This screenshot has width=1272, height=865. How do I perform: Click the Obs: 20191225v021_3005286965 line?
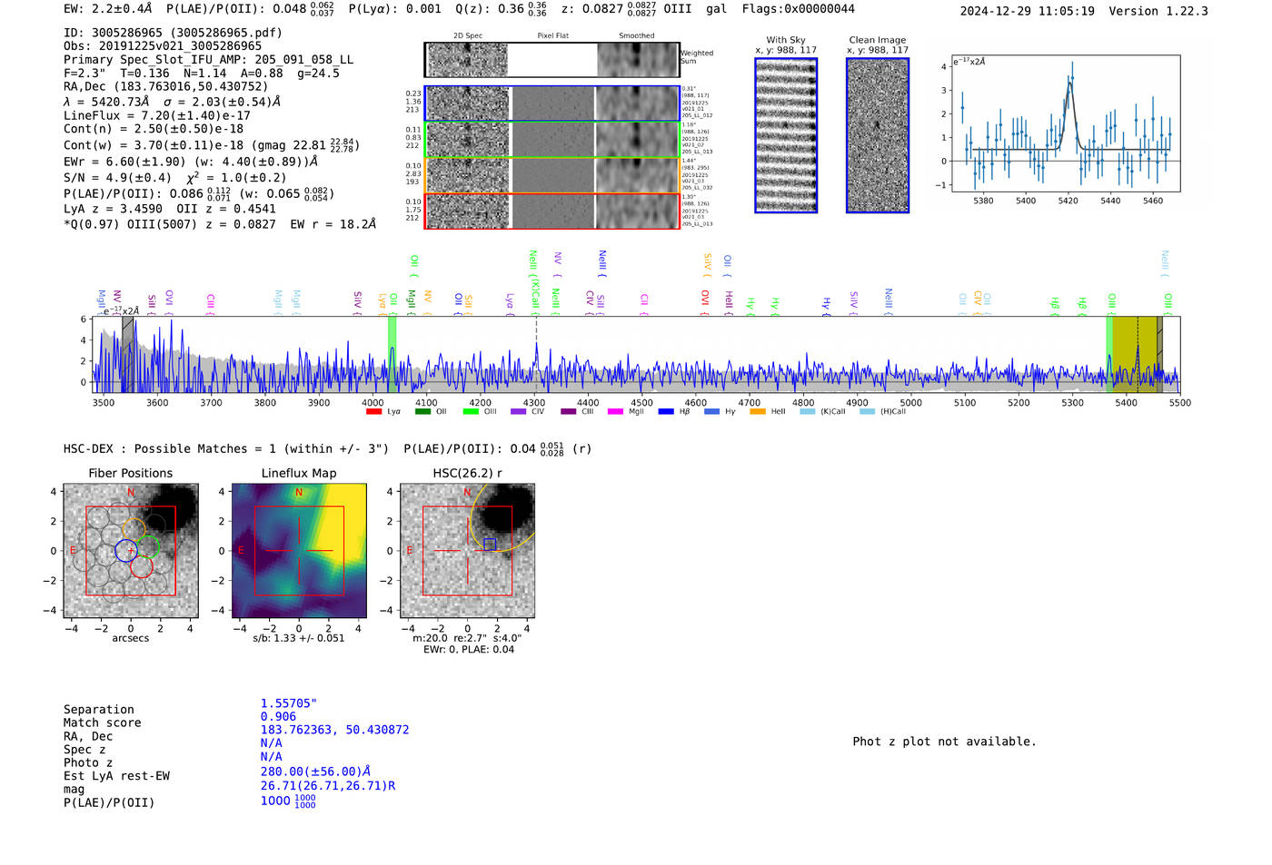[x=163, y=46]
